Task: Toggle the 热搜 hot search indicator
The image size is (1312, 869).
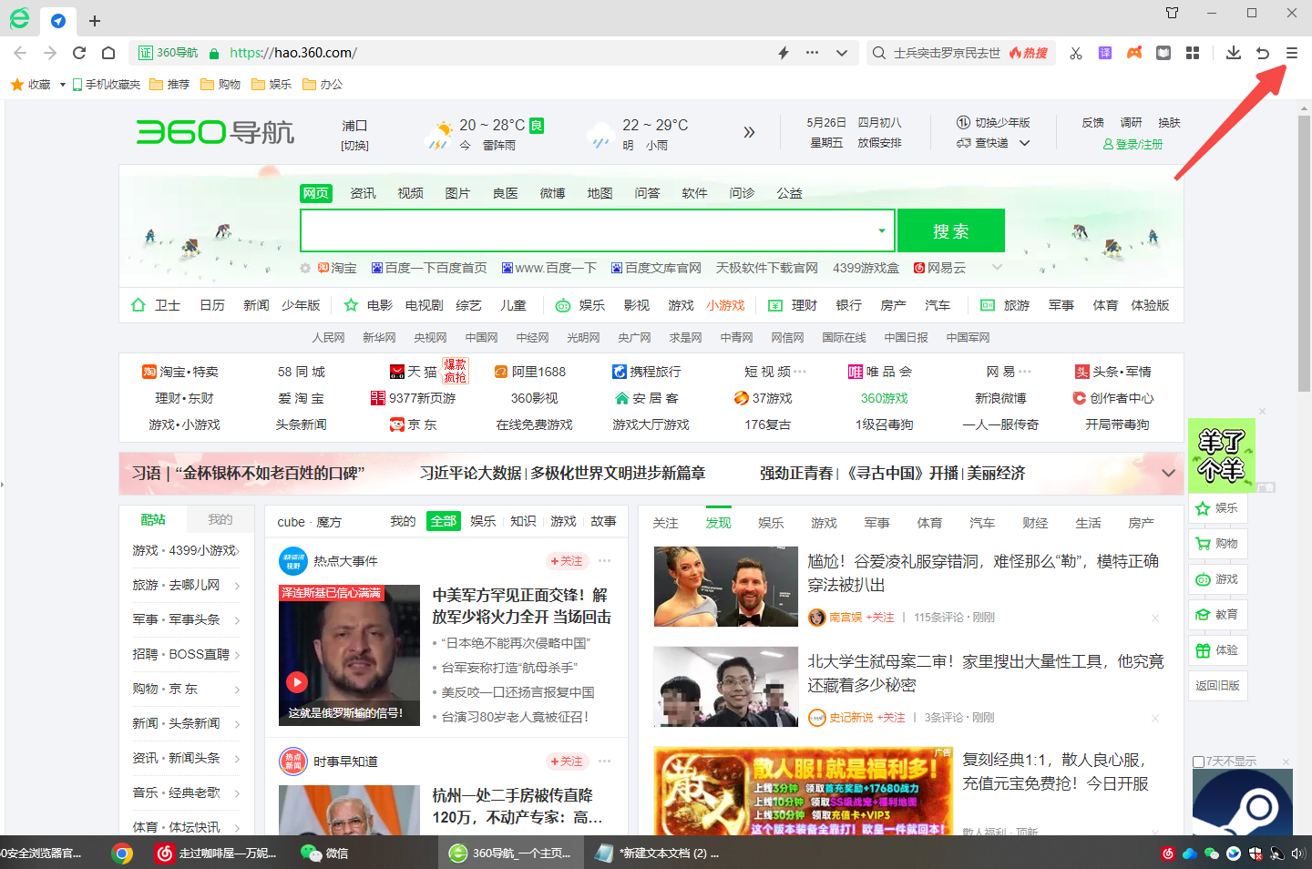Action: click(x=1029, y=53)
